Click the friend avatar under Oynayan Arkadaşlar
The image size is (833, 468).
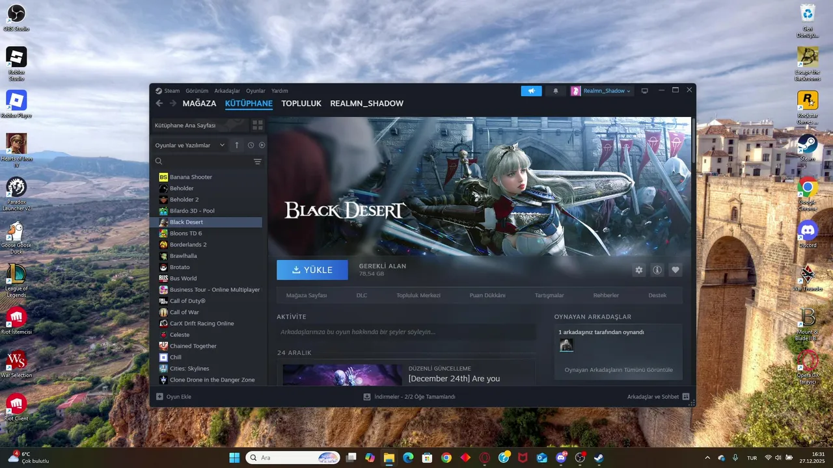[x=566, y=345]
